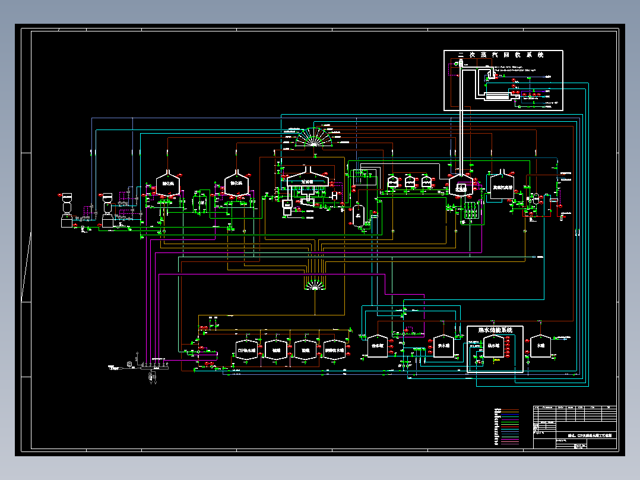The height and width of the screenshot is (480, 640).
Task: Select the leftmost malt mill unit
Action: tap(66, 210)
